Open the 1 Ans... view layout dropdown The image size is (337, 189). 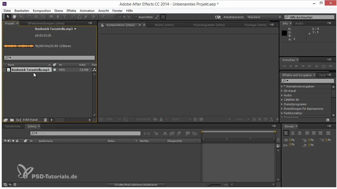point(242,119)
